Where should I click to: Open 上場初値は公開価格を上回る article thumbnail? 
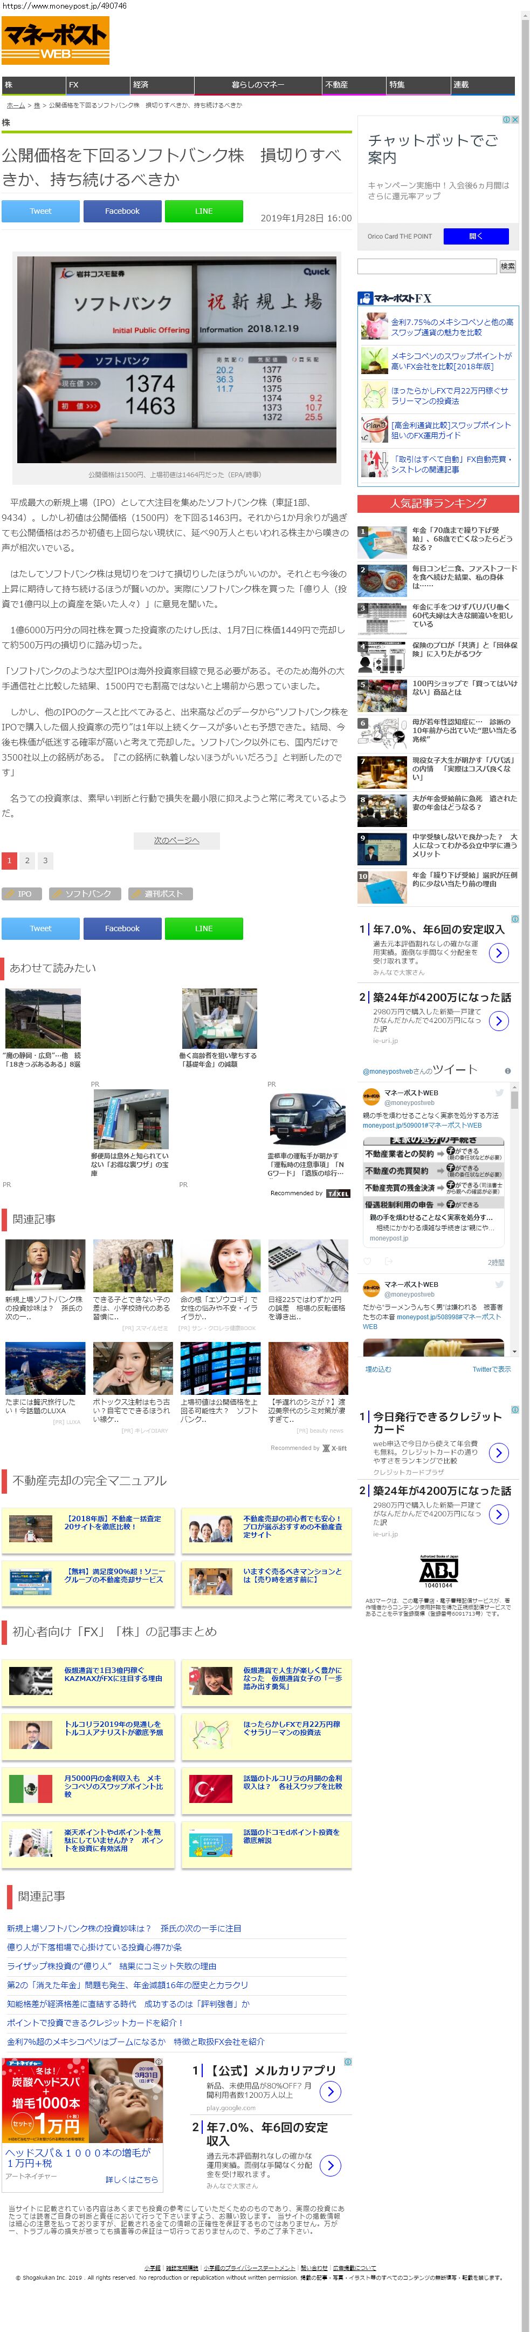click(220, 1368)
